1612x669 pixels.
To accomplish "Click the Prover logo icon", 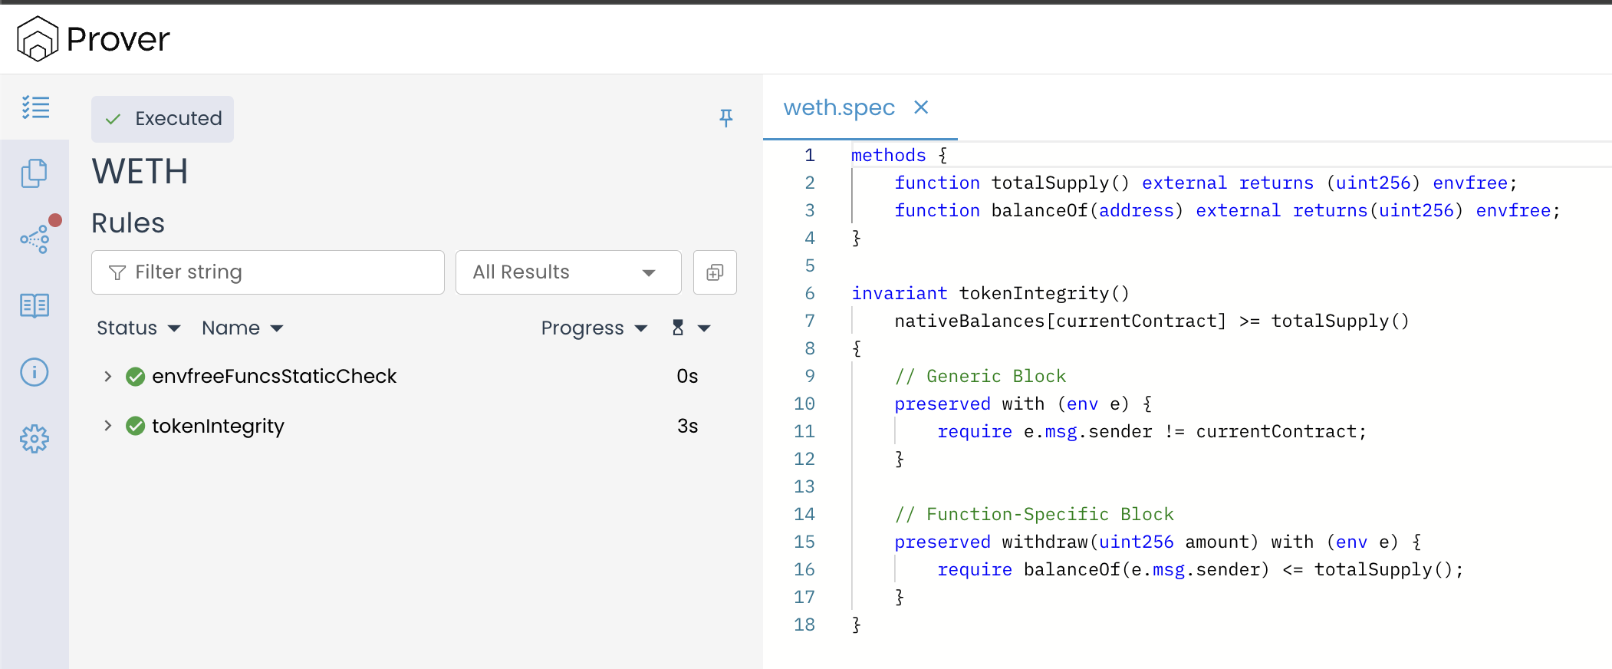I will tap(37, 38).
